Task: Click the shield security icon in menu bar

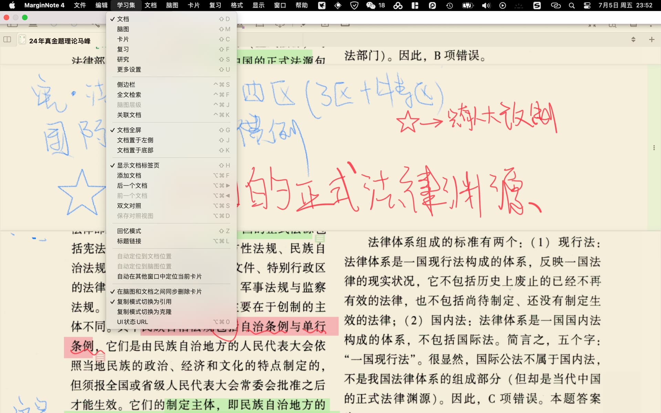Action: (x=354, y=5)
